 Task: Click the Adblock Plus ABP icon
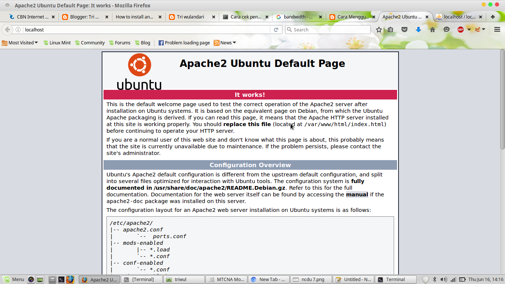coord(461,30)
